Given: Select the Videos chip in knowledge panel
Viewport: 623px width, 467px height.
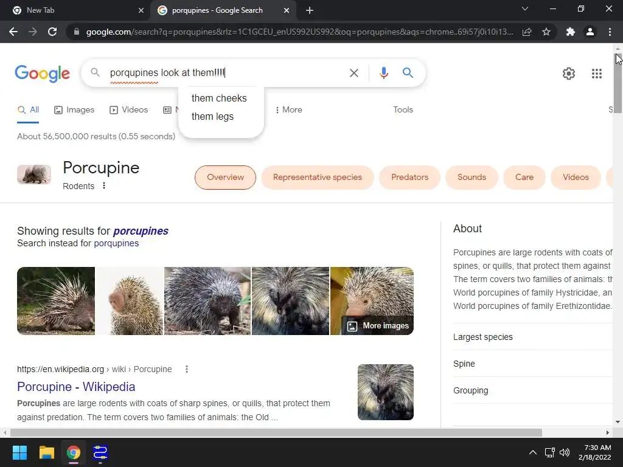Looking at the screenshot, I should 576,177.
